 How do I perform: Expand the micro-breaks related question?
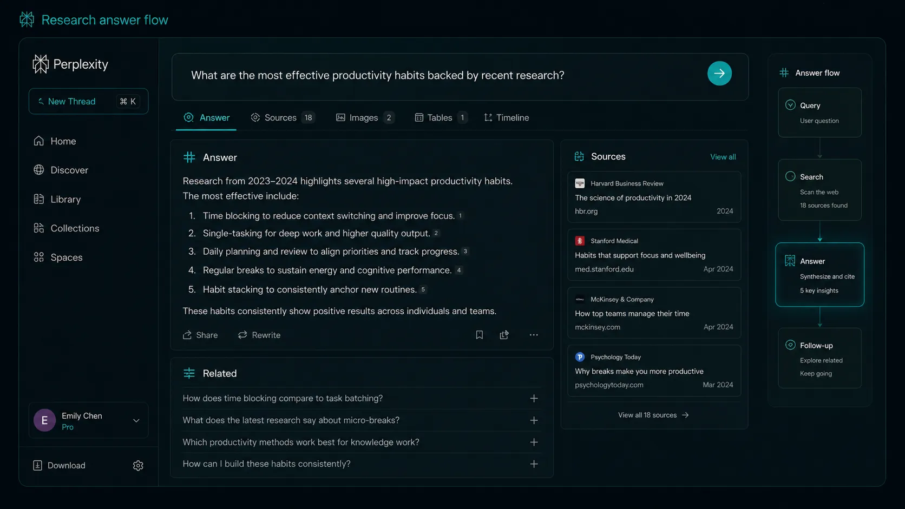click(x=534, y=420)
